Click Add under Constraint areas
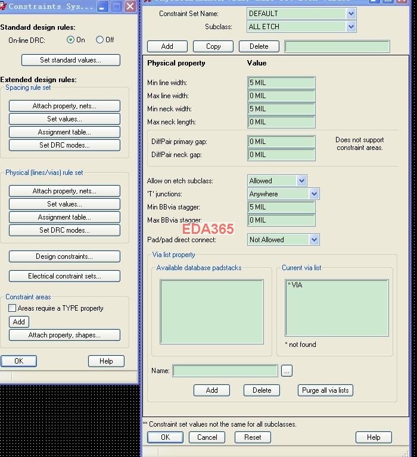The height and width of the screenshot is (457, 417). pyautogui.click(x=19, y=322)
